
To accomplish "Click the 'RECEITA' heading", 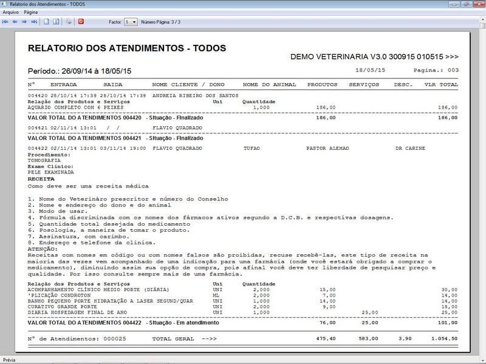I will click(41, 179).
